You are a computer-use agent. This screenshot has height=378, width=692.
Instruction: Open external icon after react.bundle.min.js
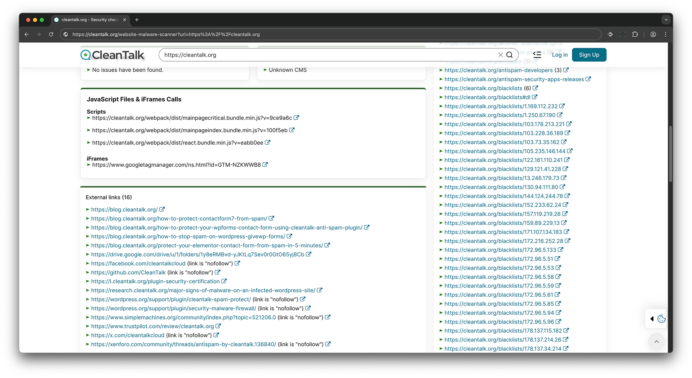point(267,143)
